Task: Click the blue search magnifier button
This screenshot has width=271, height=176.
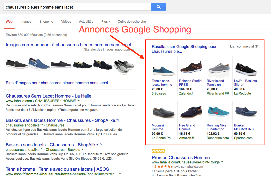Action: click(159, 7)
